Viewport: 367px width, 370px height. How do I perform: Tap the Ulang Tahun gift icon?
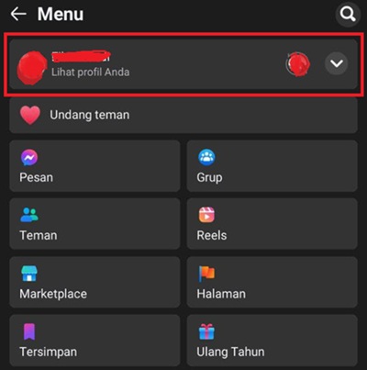[206, 331]
